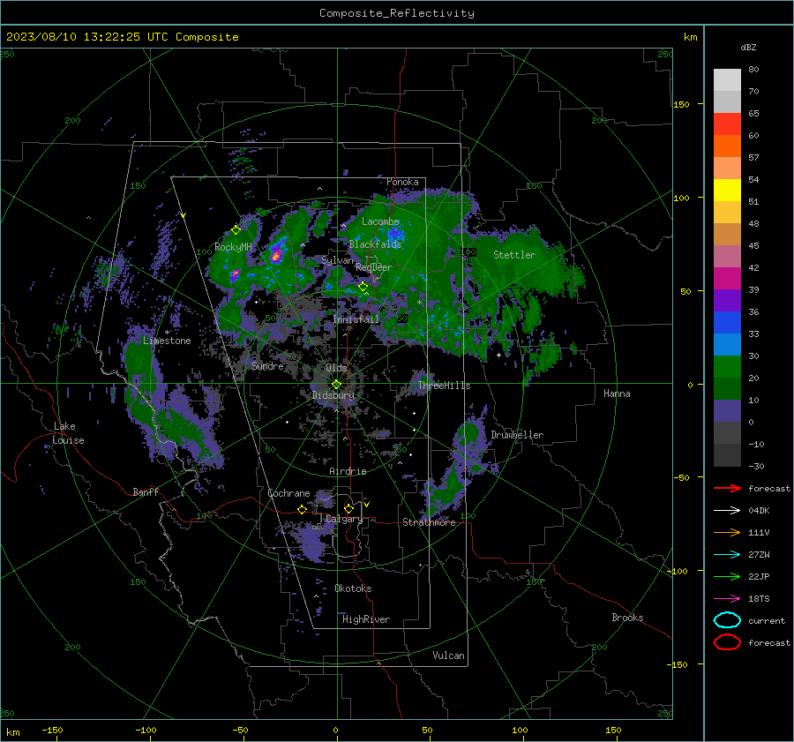Click the Lake Louise label

point(68,433)
